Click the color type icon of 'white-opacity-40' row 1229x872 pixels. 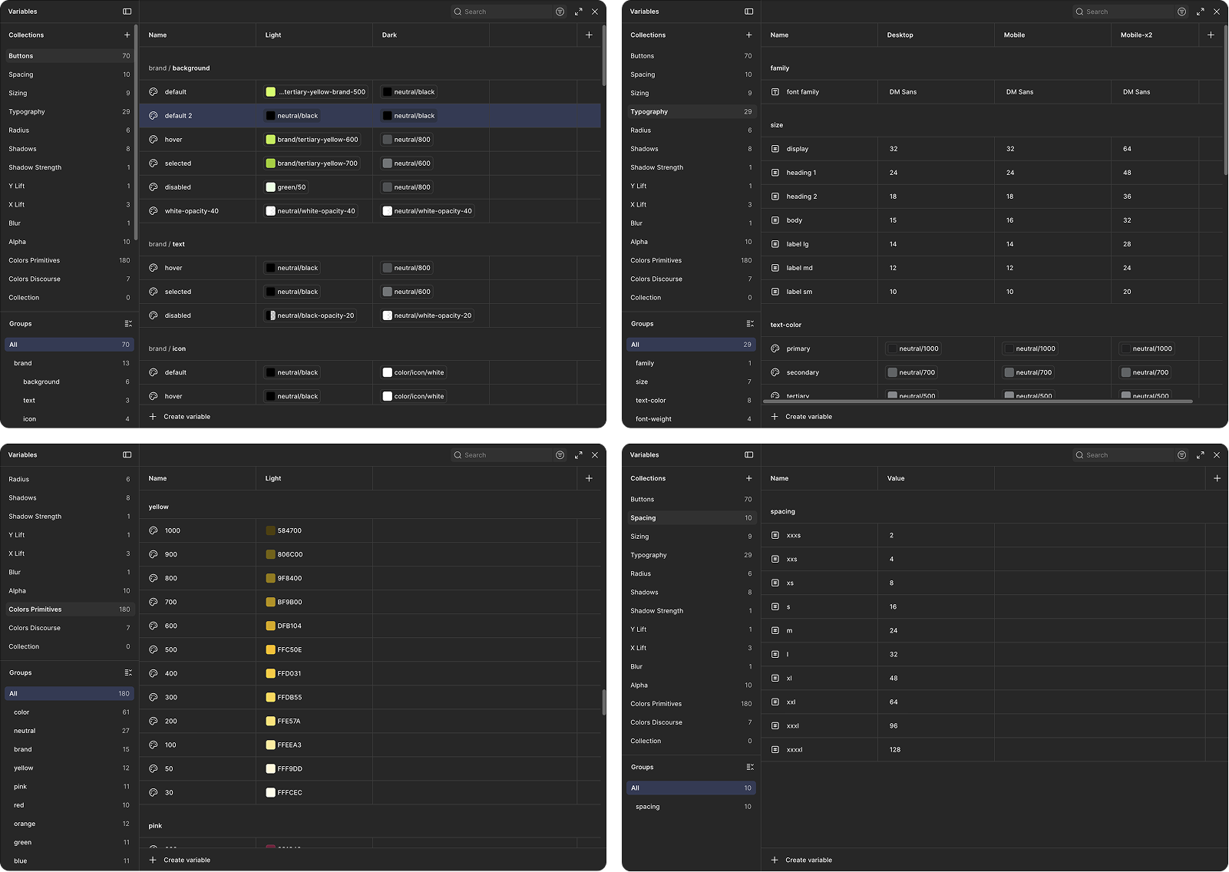[154, 211]
